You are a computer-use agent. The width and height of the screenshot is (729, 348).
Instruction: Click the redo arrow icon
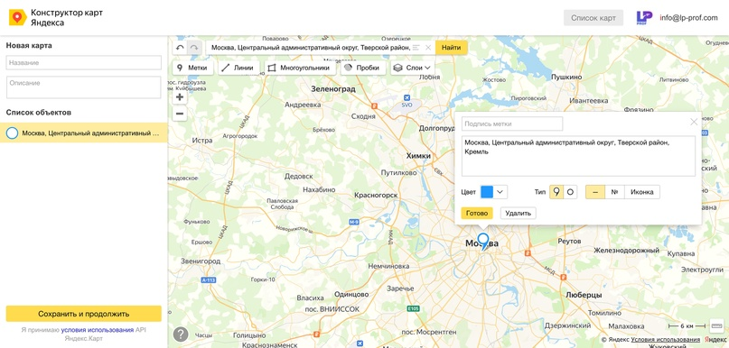tap(195, 47)
